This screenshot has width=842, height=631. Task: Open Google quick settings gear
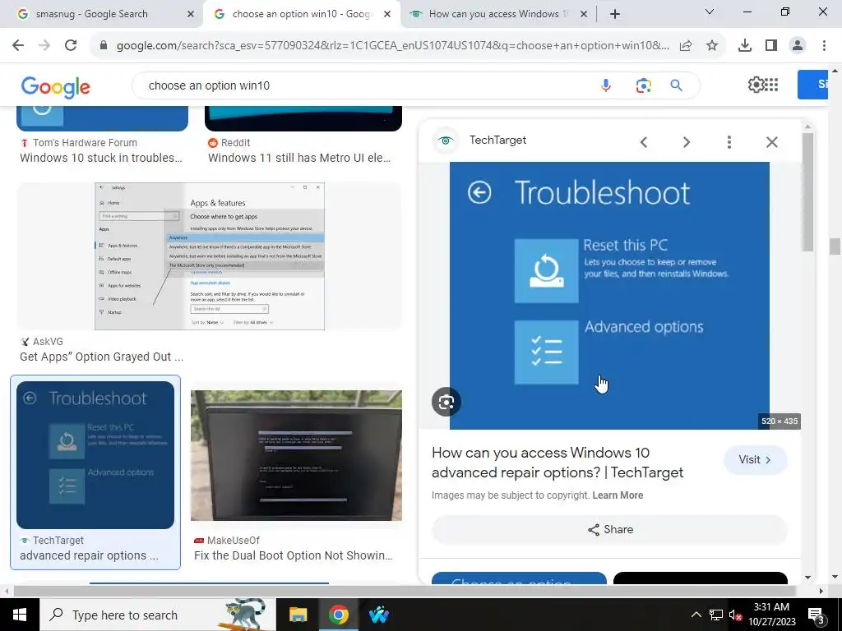[756, 85]
